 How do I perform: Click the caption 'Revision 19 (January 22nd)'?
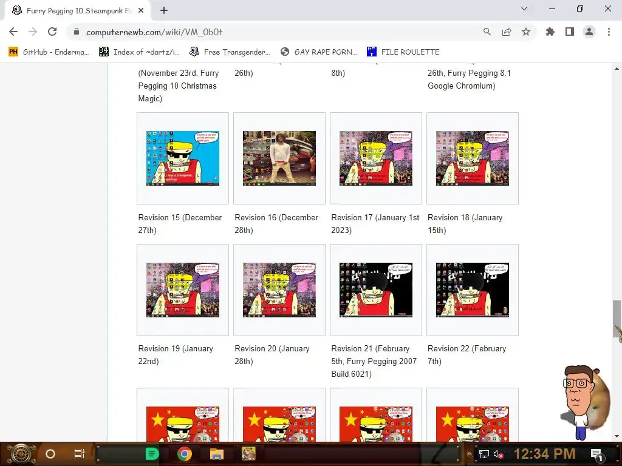tap(176, 354)
